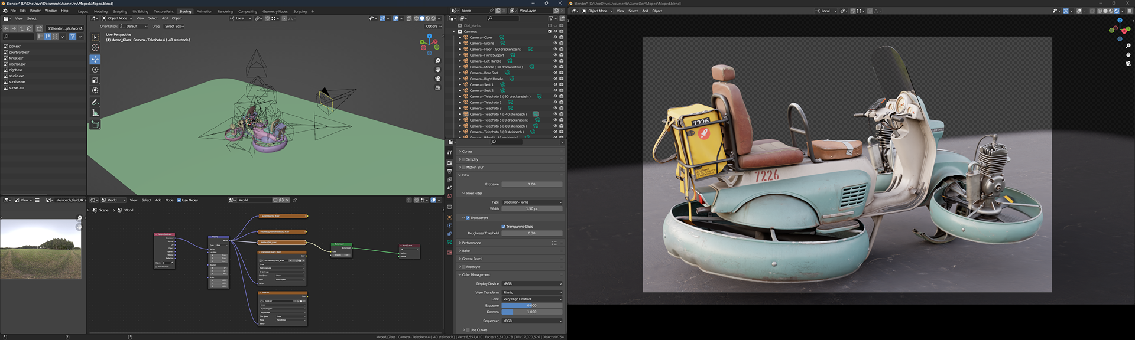Open the Add menu in node editor
This screenshot has height=340, width=1135.
point(158,200)
